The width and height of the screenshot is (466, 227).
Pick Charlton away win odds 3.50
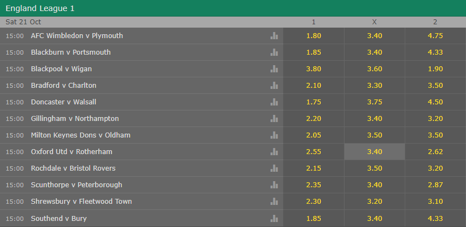[435, 86]
